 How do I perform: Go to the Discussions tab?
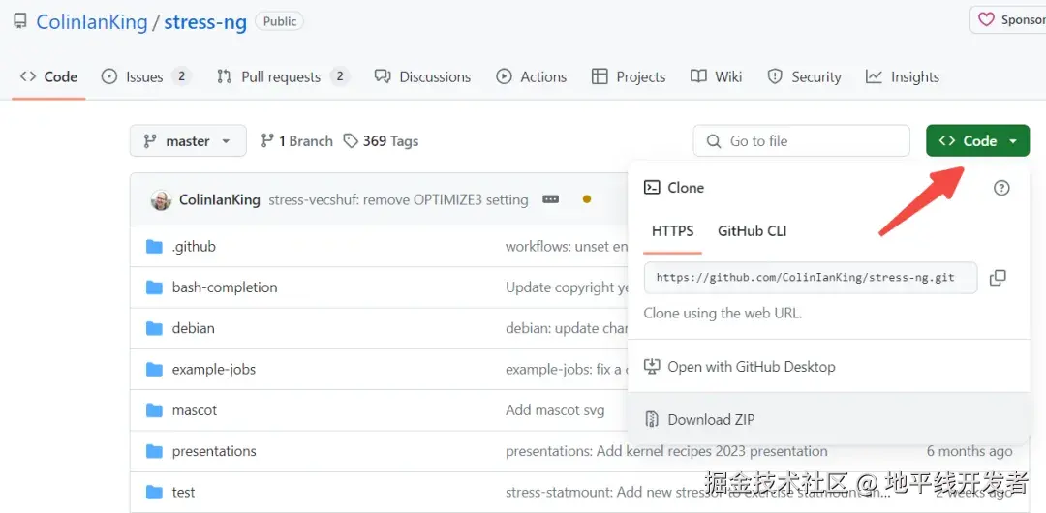pyautogui.click(x=422, y=76)
